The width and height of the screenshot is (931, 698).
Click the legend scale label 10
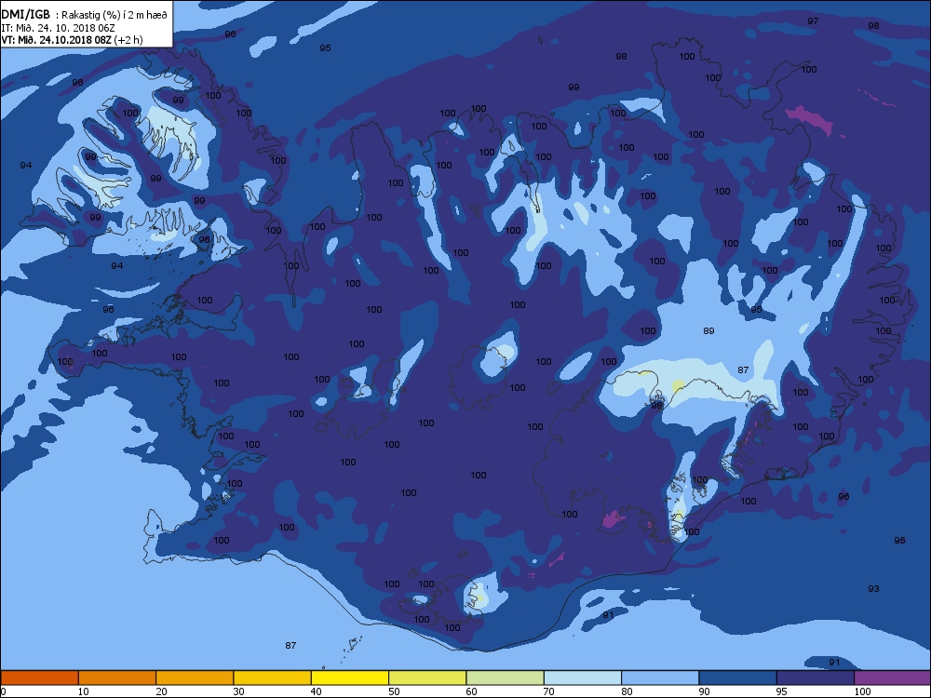click(x=83, y=691)
